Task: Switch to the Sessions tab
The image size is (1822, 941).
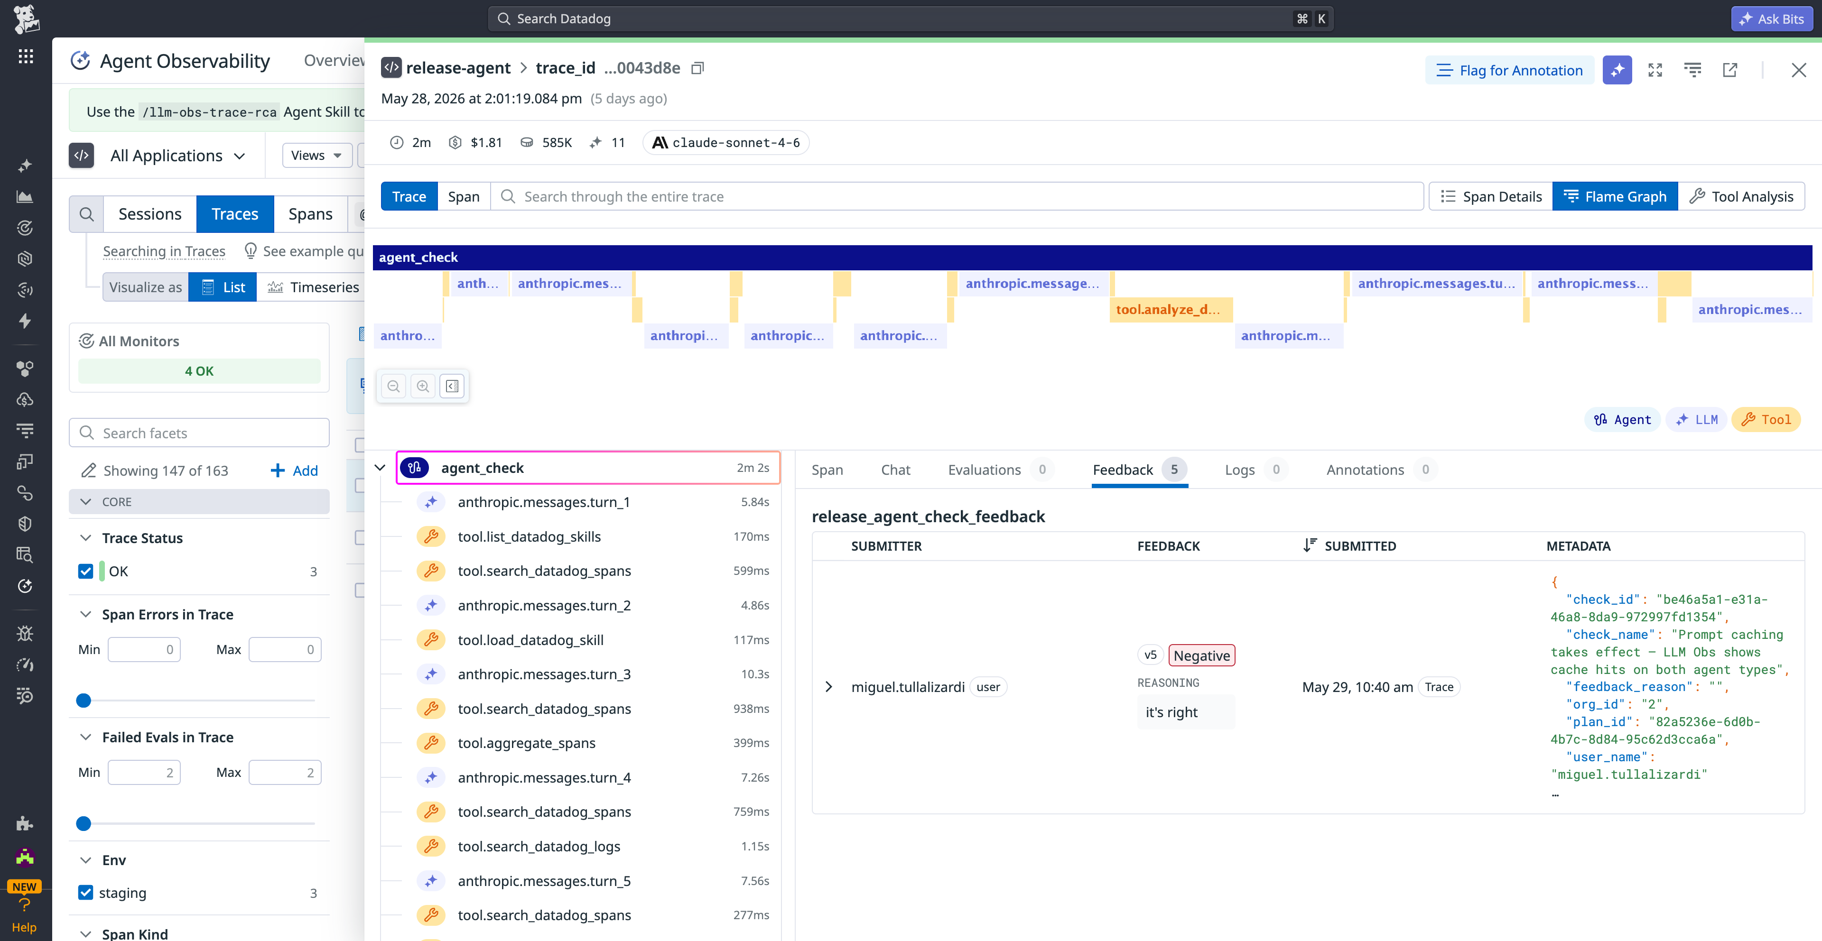Action: [150, 214]
